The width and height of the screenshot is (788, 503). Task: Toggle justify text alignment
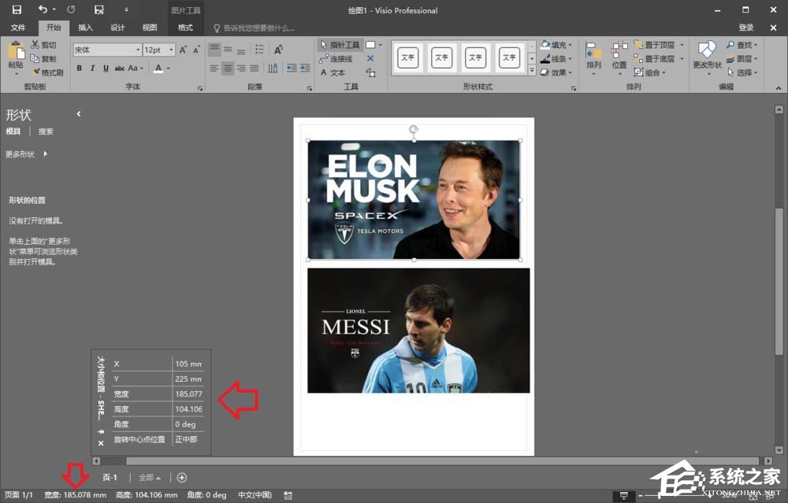pyautogui.click(x=255, y=68)
